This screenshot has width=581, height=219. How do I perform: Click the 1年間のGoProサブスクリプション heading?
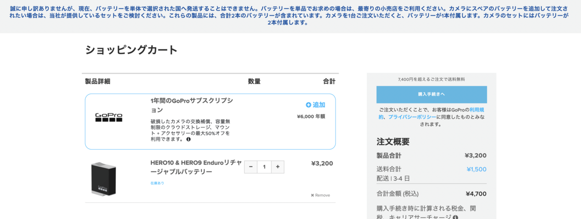click(192, 105)
